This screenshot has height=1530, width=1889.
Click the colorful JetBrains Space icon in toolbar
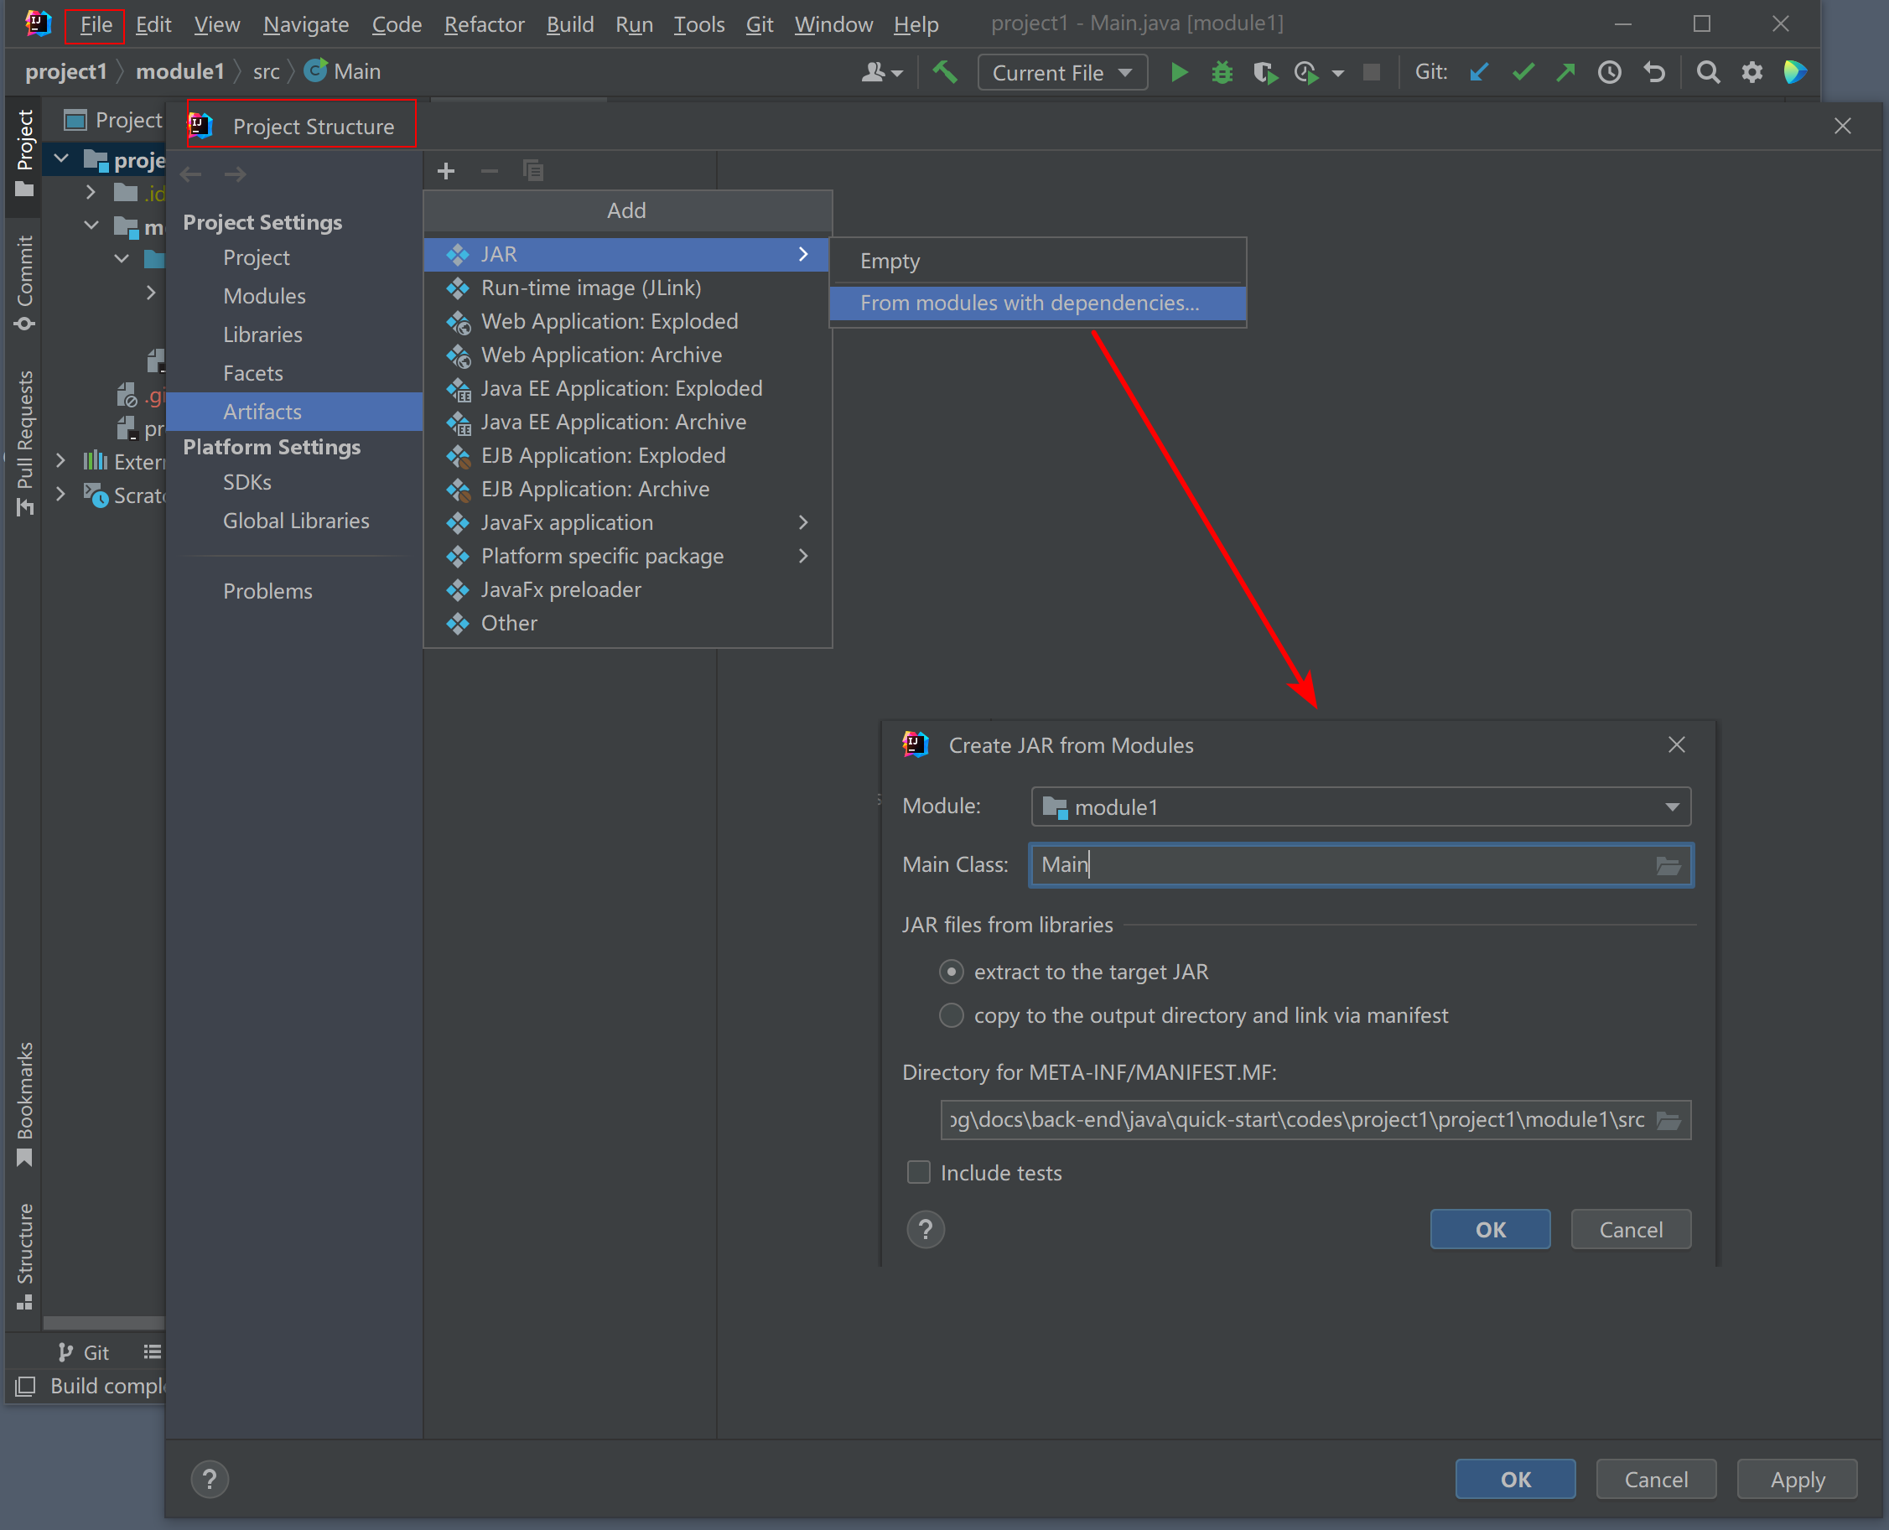1795,72
